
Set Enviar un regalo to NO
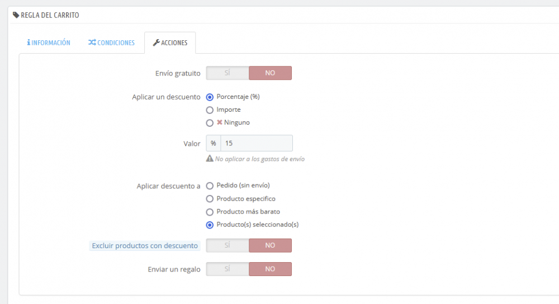point(270,269)
